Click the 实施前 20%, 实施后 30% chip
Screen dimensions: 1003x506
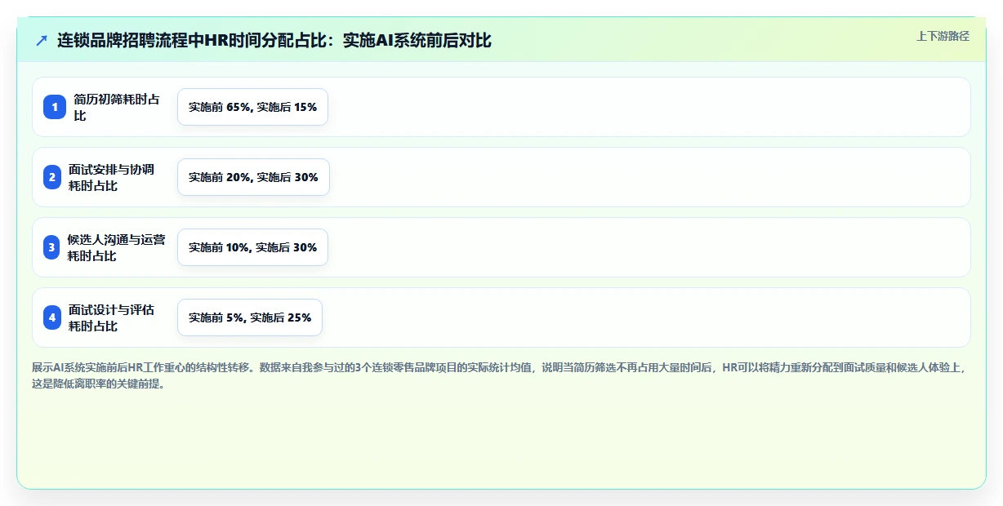tap(253, 177)
